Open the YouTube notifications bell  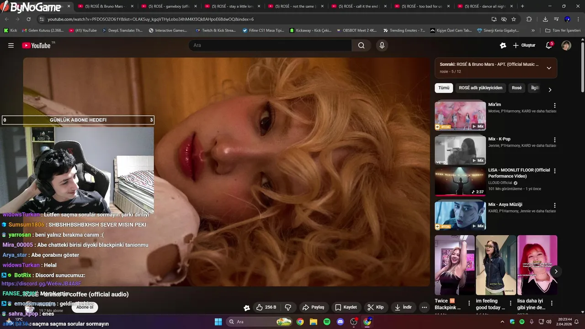[549, 45]
